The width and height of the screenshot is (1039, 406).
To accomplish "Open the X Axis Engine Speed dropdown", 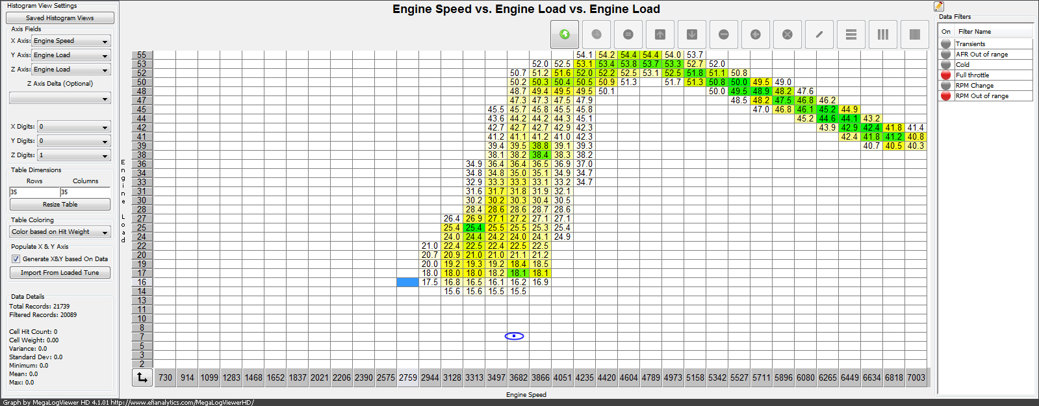I will 71,41.
